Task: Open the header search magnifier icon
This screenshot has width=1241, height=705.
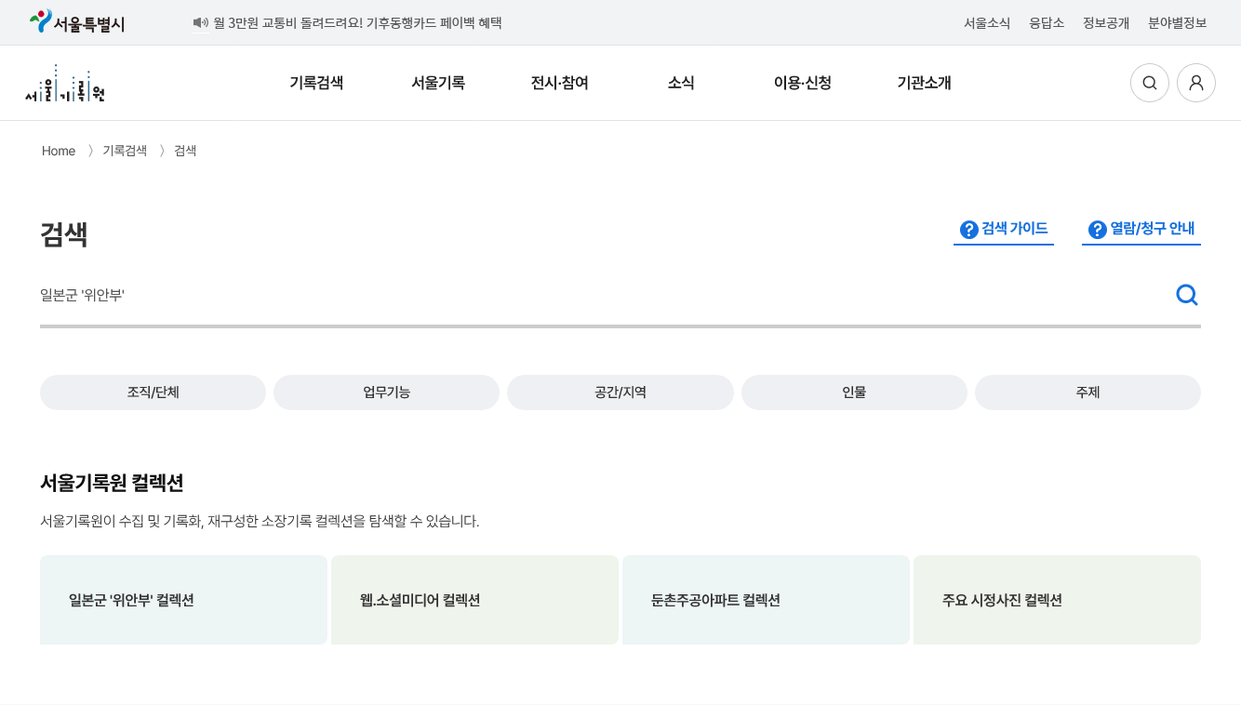Action: click(x=1149, y=83)
